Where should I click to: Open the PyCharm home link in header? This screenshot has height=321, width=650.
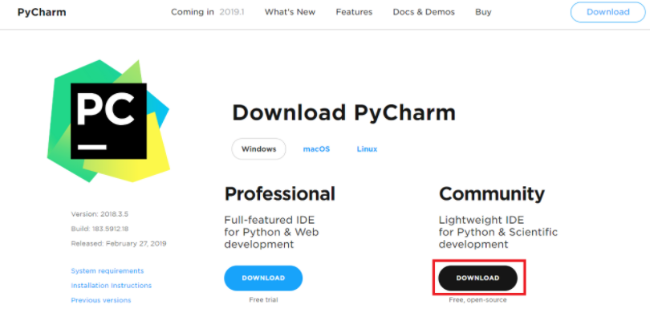tap(42, 12)
